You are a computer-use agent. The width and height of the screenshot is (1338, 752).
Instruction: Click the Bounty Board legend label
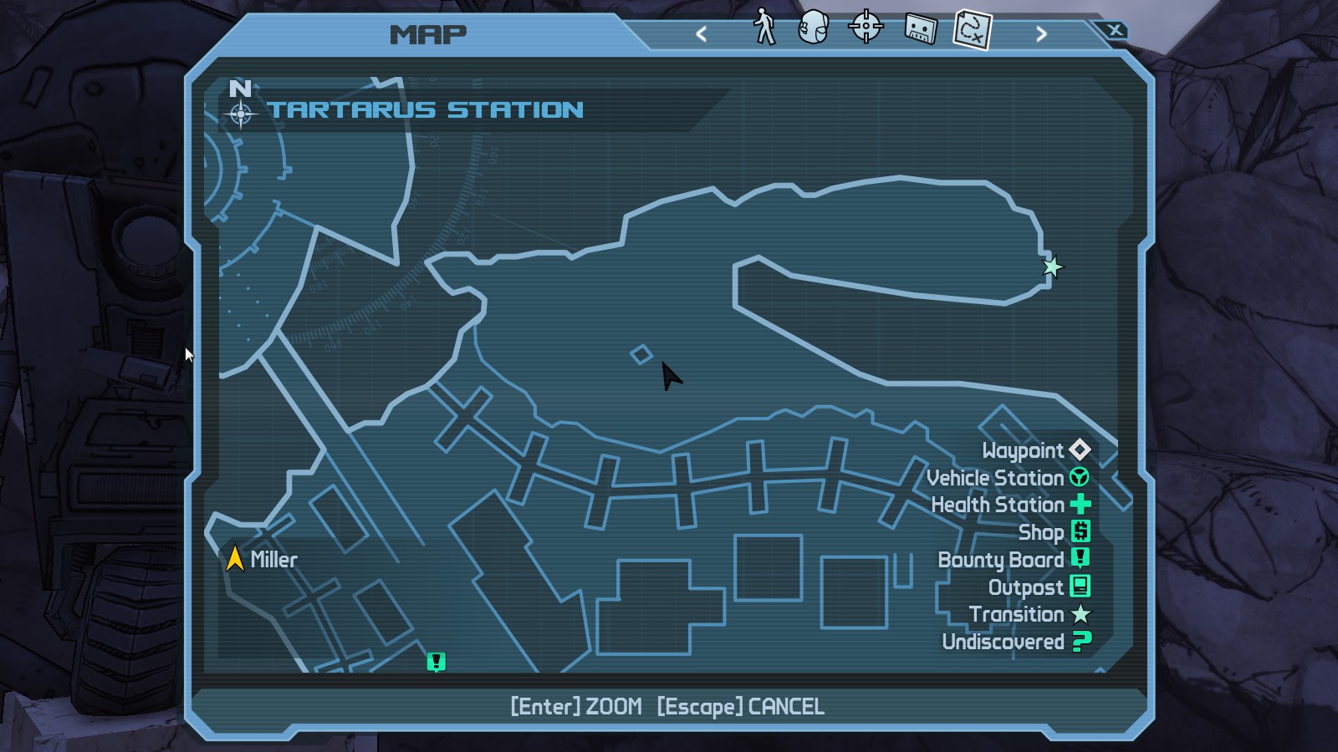coord(1001,560)
